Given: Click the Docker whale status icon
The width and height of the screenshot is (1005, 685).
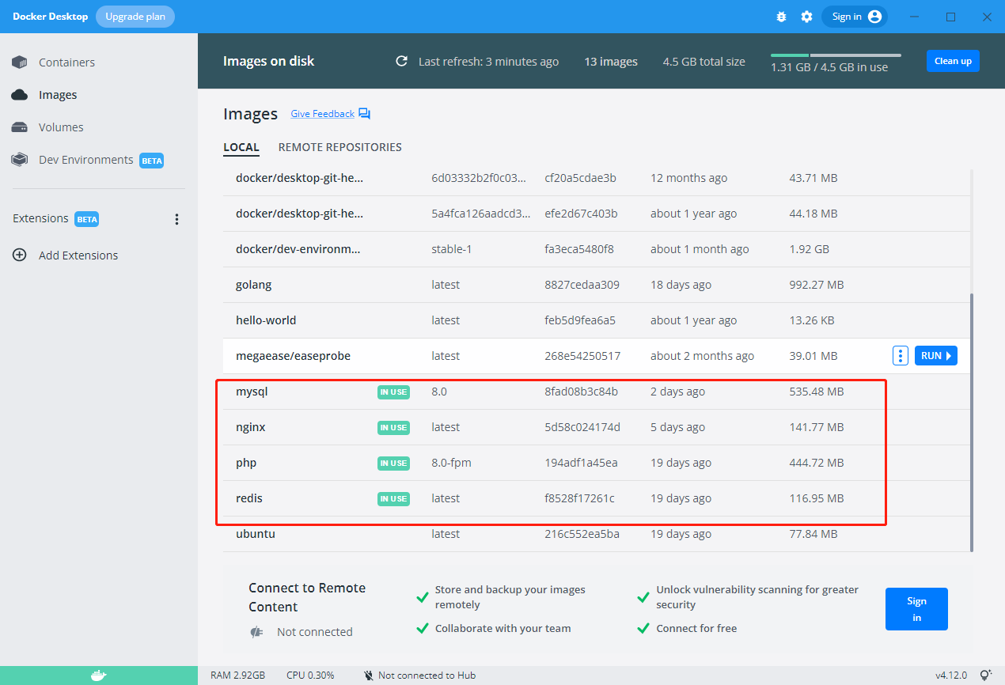Looking at the screenshot, I should pos(98,676).
